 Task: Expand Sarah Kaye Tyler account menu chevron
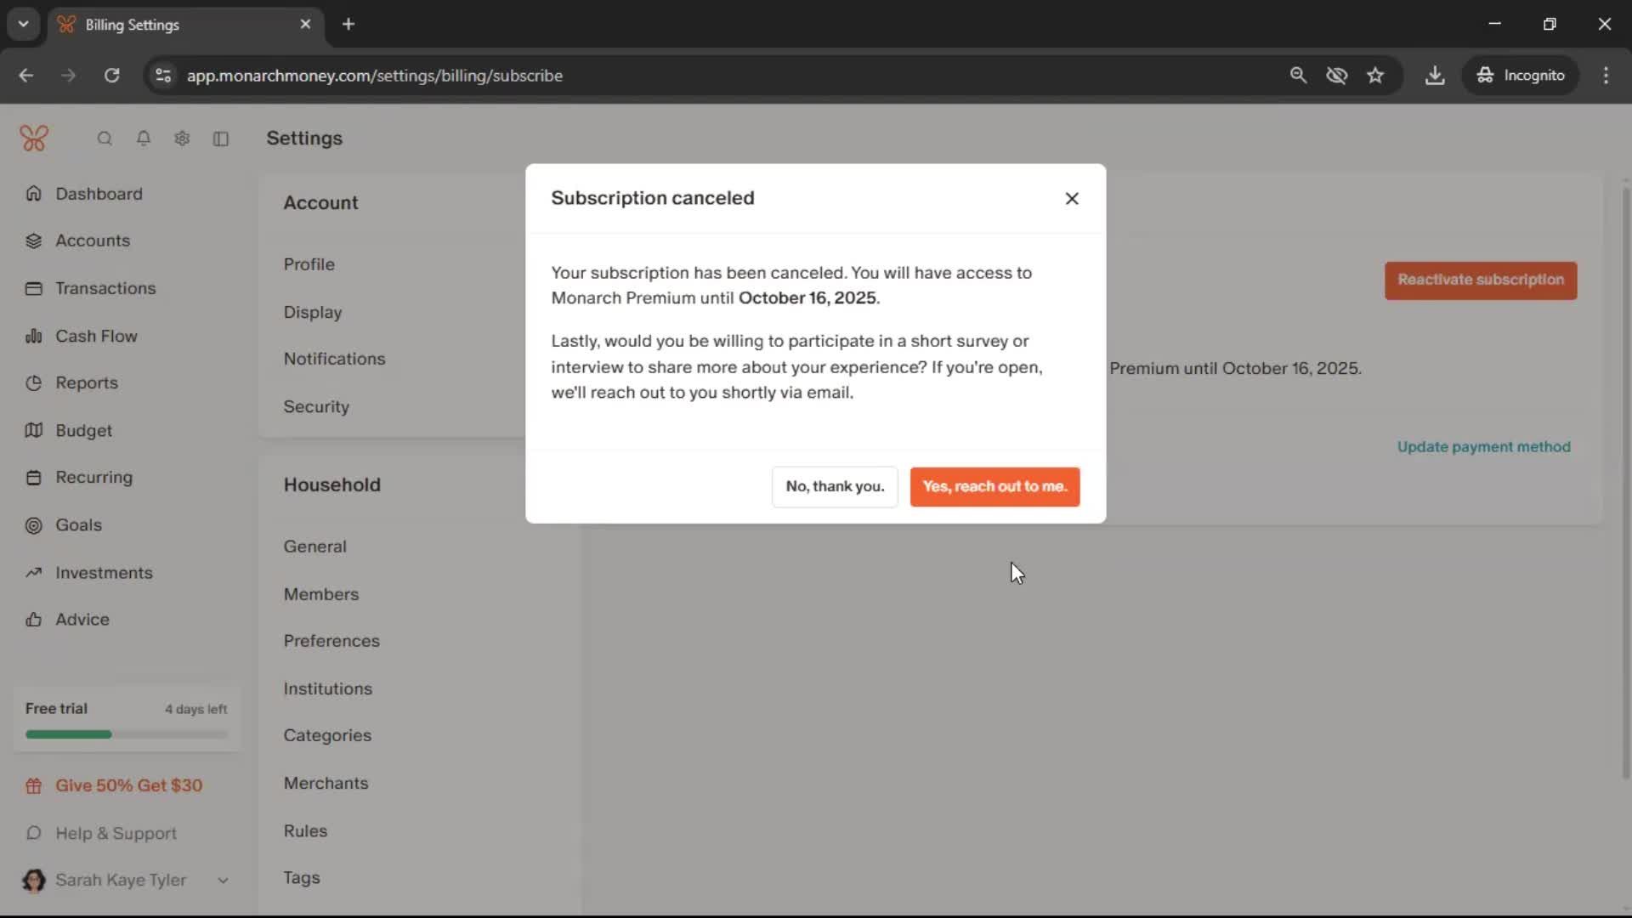point(223,881)
